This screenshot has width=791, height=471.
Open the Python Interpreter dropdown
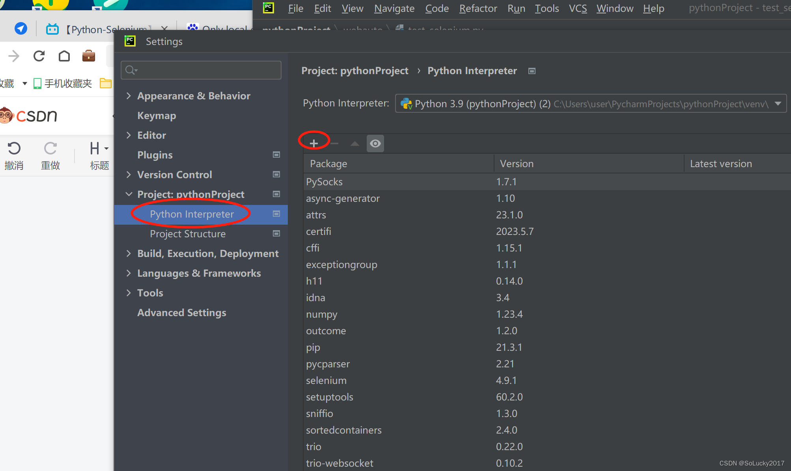pos(778,104)
